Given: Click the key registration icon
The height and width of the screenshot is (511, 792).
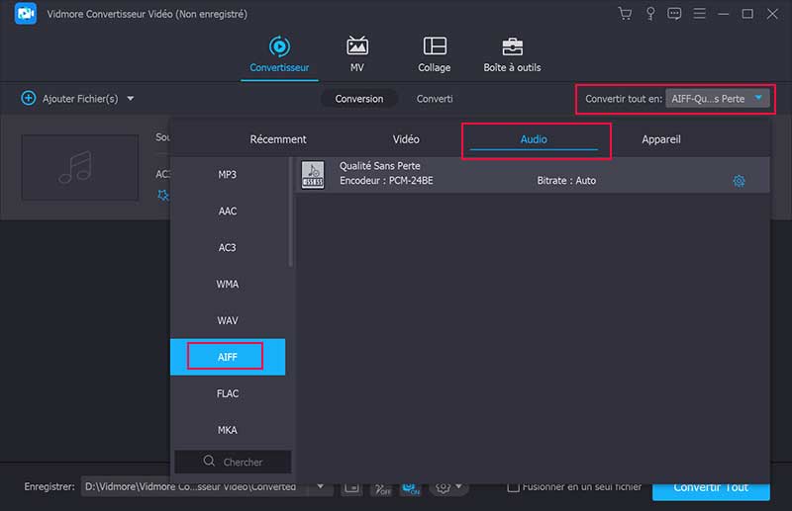Looking at the screenshot, I should pyautogui.click(x=650, y=14).
